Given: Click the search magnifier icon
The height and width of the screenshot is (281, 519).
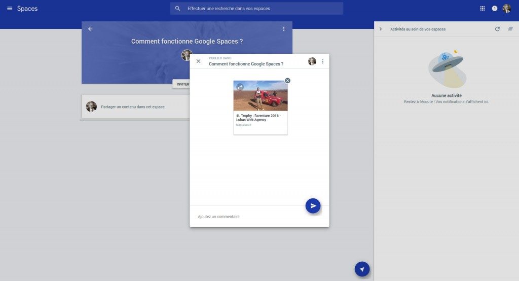Looking at the screenshot, I should click(178, 8).
